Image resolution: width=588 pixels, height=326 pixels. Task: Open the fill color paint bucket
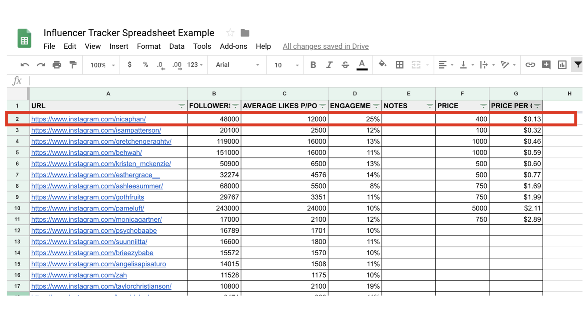tap(382, 65)
